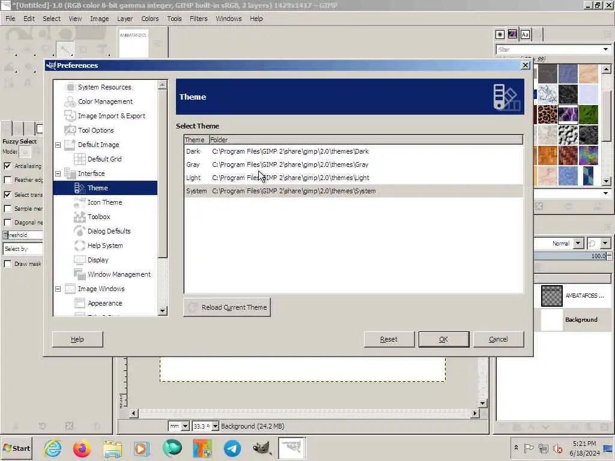Click the Interface category icon

coord(70,173)
